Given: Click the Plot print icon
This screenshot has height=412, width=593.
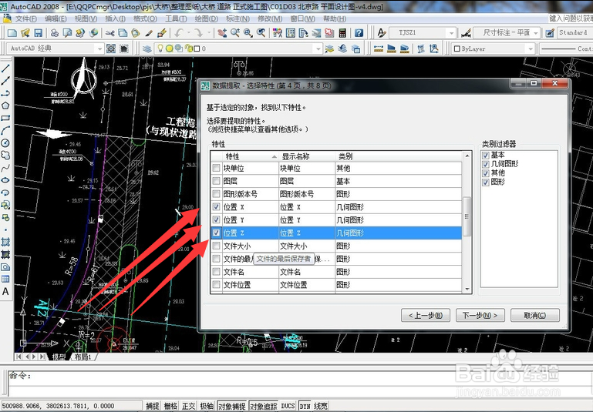Looking at the screenshot, I should pos(55,33).
